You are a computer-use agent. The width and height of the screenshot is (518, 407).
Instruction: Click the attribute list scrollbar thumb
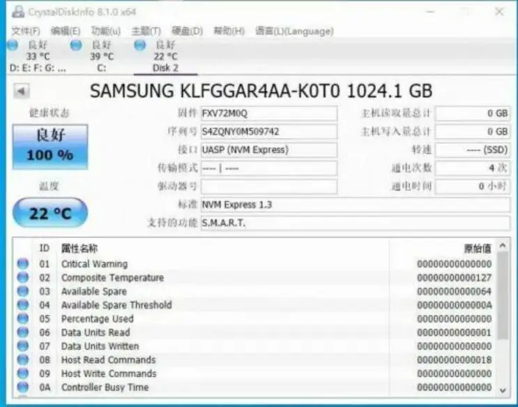[503, 295]
